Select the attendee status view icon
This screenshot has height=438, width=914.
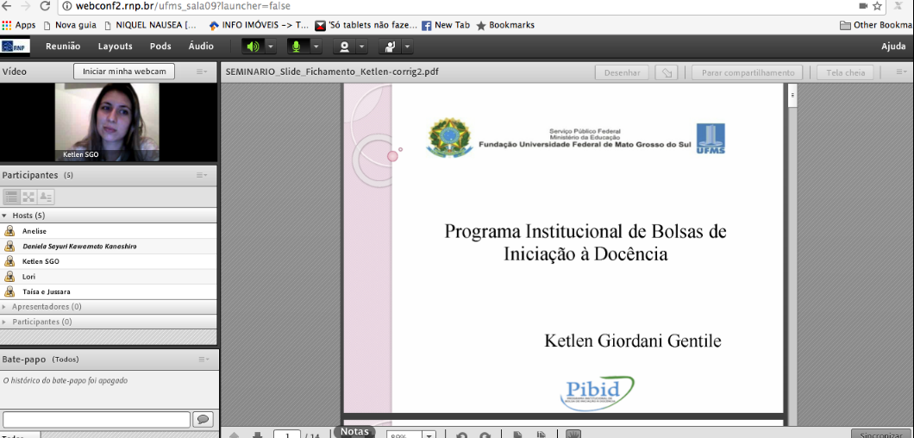pos(45,197)
